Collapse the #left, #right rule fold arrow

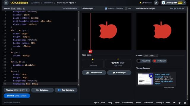[x=7, y=31]
